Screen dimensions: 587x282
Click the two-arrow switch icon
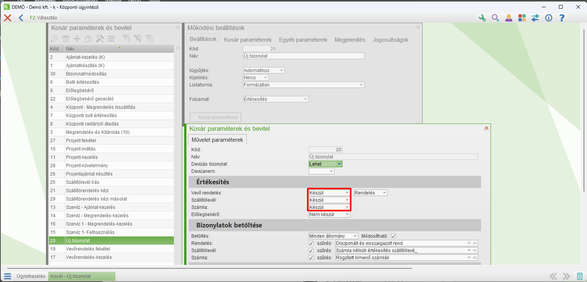(535, 18)
